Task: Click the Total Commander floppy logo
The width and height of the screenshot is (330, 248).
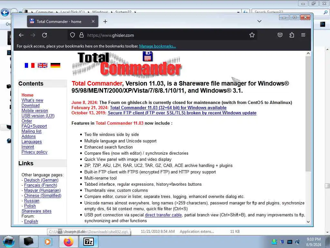Action: click(x=148, y=56)
